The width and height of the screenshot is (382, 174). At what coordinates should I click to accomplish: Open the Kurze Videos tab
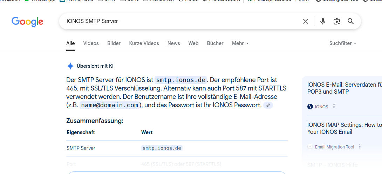coord(144,43)
